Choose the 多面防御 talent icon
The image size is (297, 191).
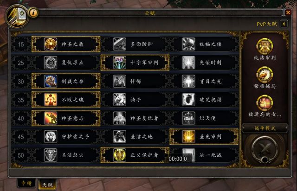click(x=119, y=44)
